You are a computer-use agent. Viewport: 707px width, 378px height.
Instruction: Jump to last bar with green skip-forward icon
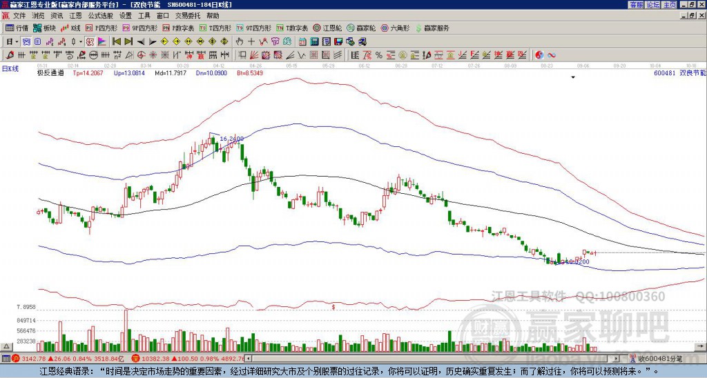[x=128, y=42]
